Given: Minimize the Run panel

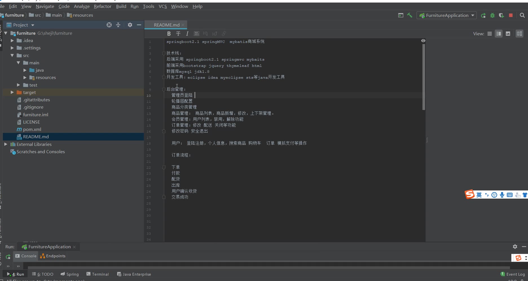Looking at the screenshot, I should coord(524,247).
